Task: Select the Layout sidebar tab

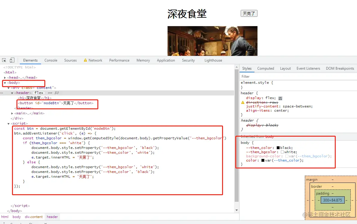Action: tap(285, 68)
